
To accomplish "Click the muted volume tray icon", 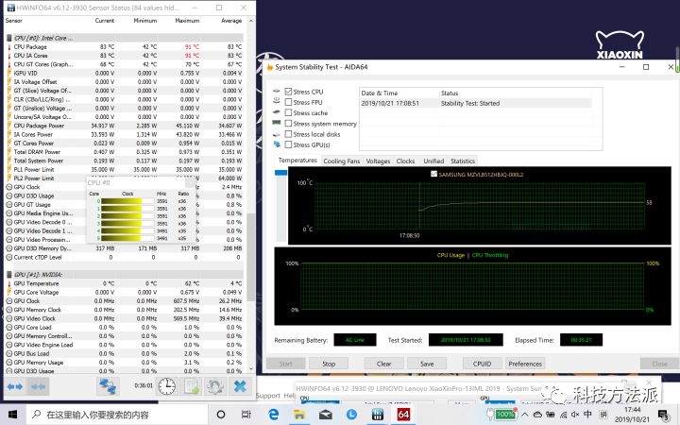I will pyautogui.click(x=575, y=415).
